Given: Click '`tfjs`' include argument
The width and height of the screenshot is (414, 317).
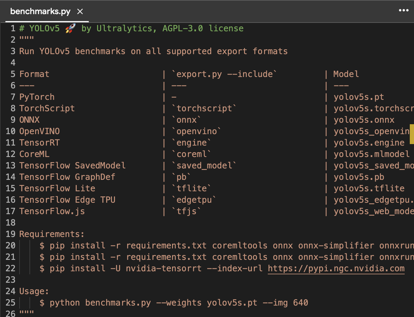Looking at the screenshot, I should click(x=187, y=211).
